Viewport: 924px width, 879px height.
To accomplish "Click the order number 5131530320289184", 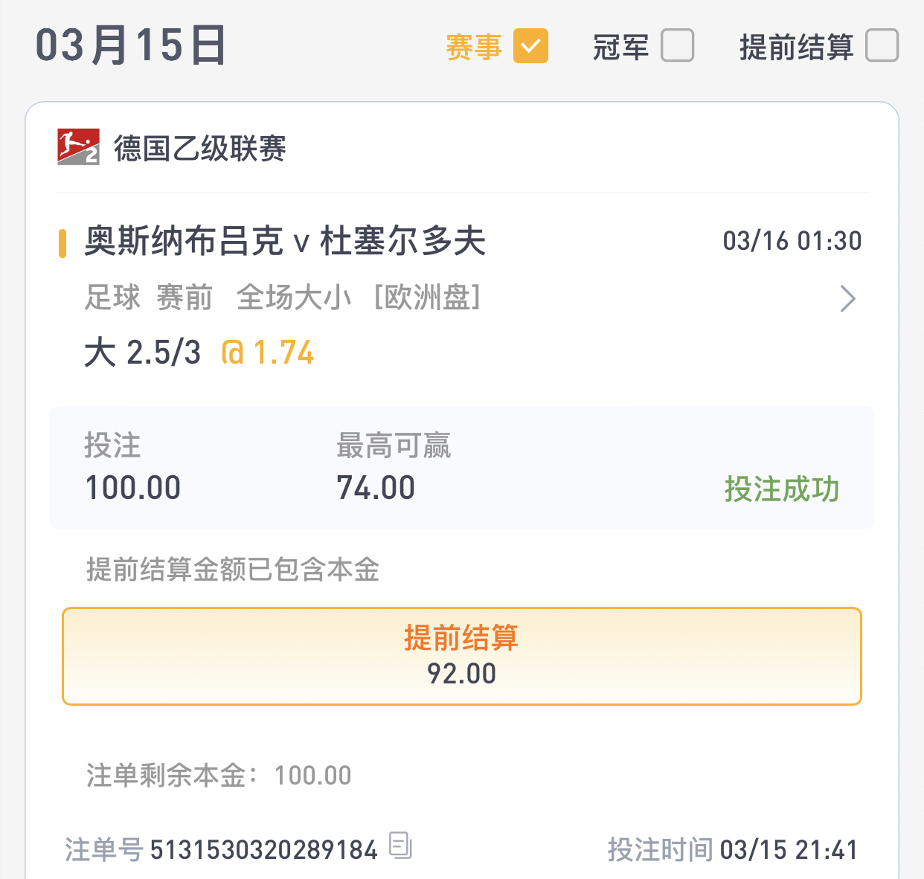I will 264,849.
